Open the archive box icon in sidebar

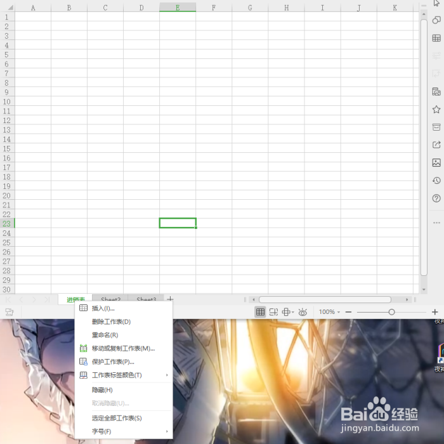click(x=436, y=127)
